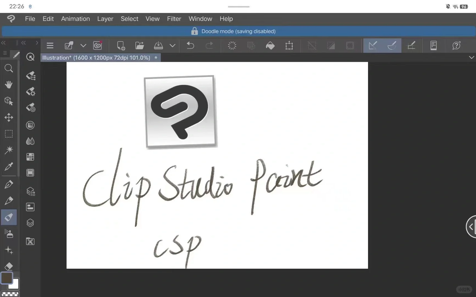Open the Timeline filmstrip palette icon
476x297 pixels.
point(30,173)
